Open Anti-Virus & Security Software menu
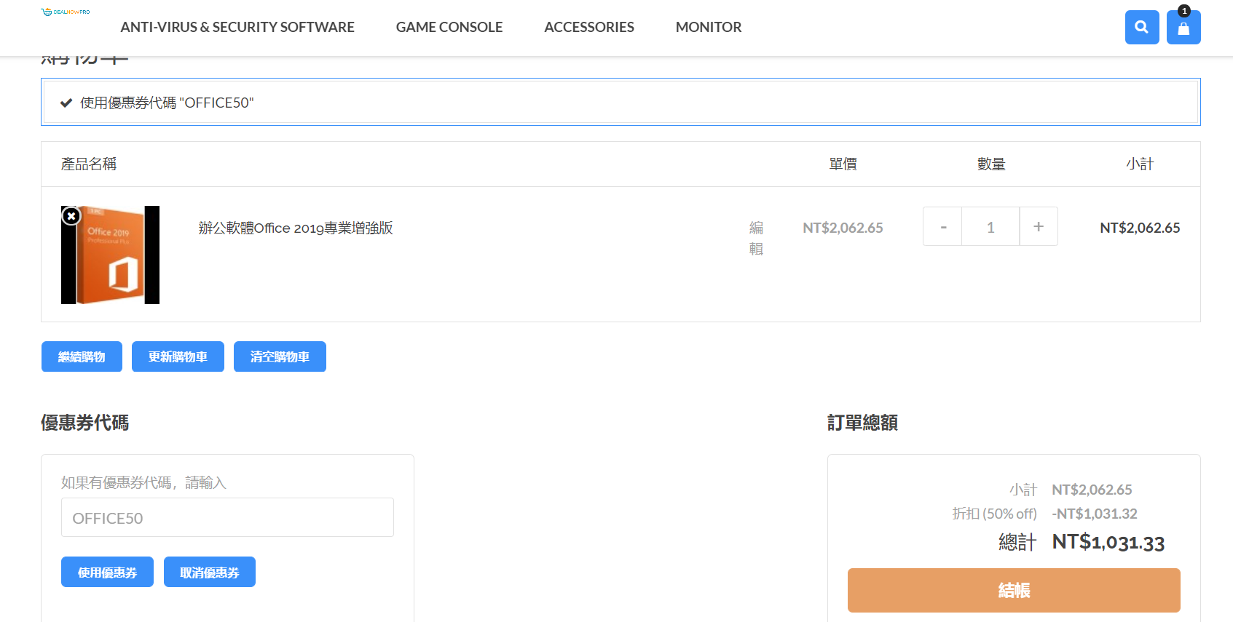This screenshot has height=622, width=1233. [237, 27]
